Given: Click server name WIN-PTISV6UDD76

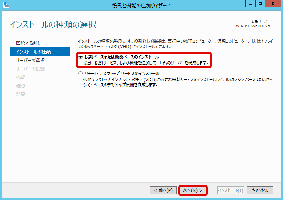Looking at the screenshot, I should pyautogui.click(x=253, y=26).
